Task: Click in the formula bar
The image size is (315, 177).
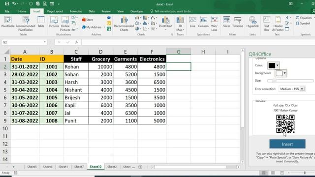Action: click(x=198, y=42)
